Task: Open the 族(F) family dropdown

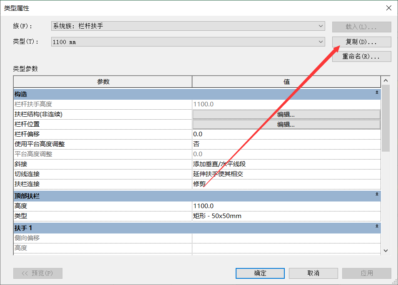Action: pos(188,26)
